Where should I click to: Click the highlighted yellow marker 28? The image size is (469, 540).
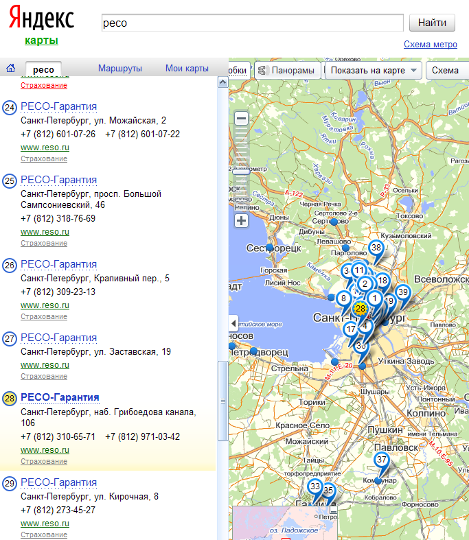(360, 309)
